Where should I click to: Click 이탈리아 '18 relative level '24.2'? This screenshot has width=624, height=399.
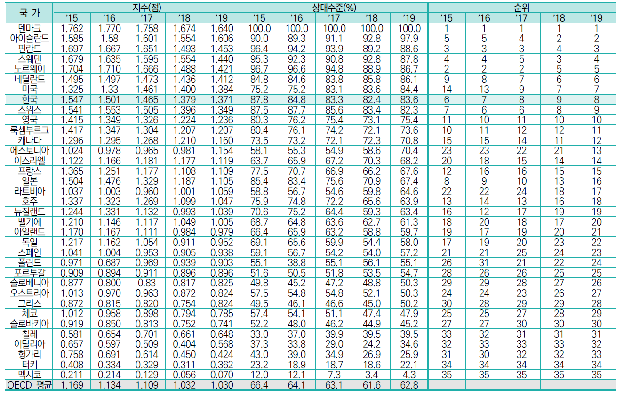click(x=372, y=345)
